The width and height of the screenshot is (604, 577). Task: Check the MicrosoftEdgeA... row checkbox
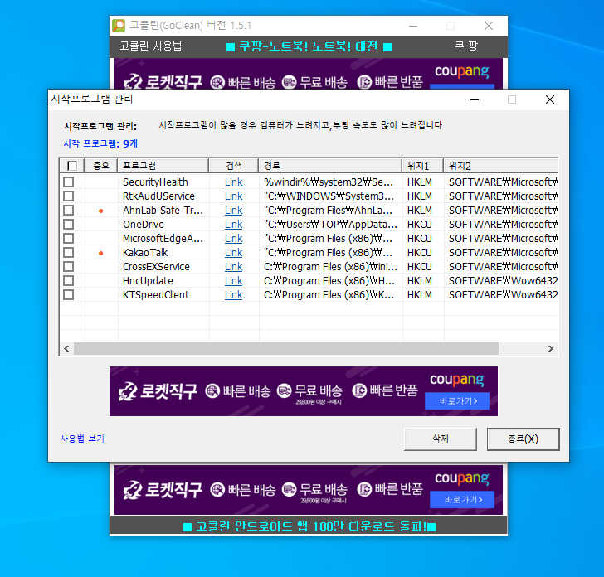(x=69, y=239)
